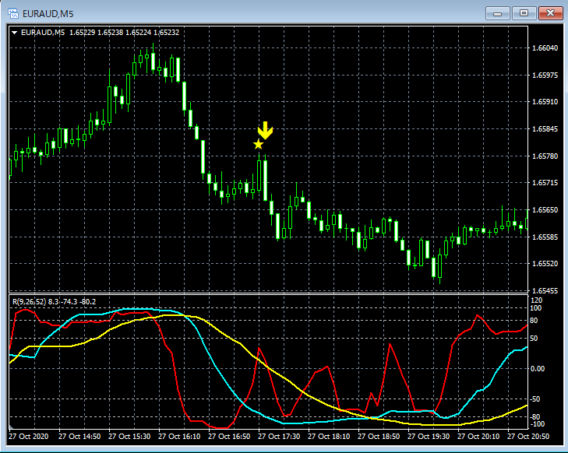Click the 27 Oct 17:30 time label

(279, 437)
